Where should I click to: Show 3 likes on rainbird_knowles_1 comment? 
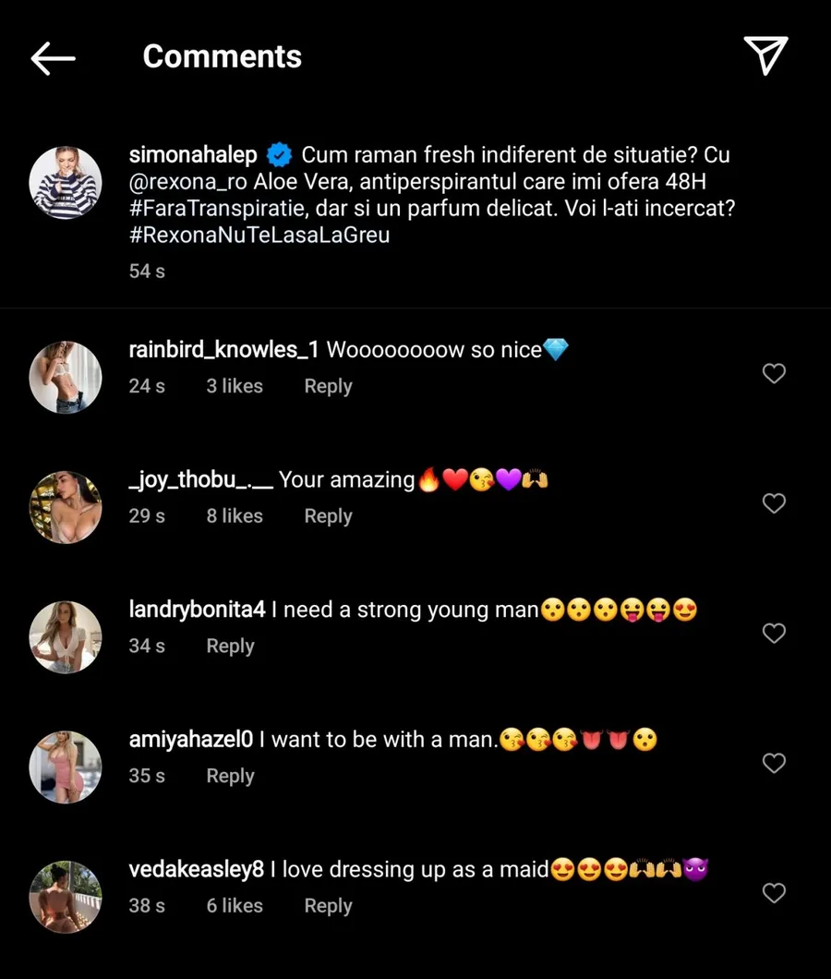[x=235, y=386]
